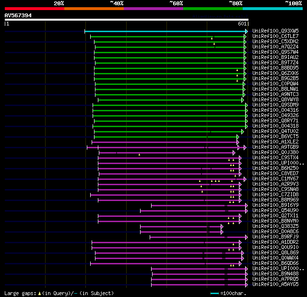The width and height of the screenshot is (307, 297).
Task: Select UniRef100_B8BD95 label
Action: click(x=275, y=68)
